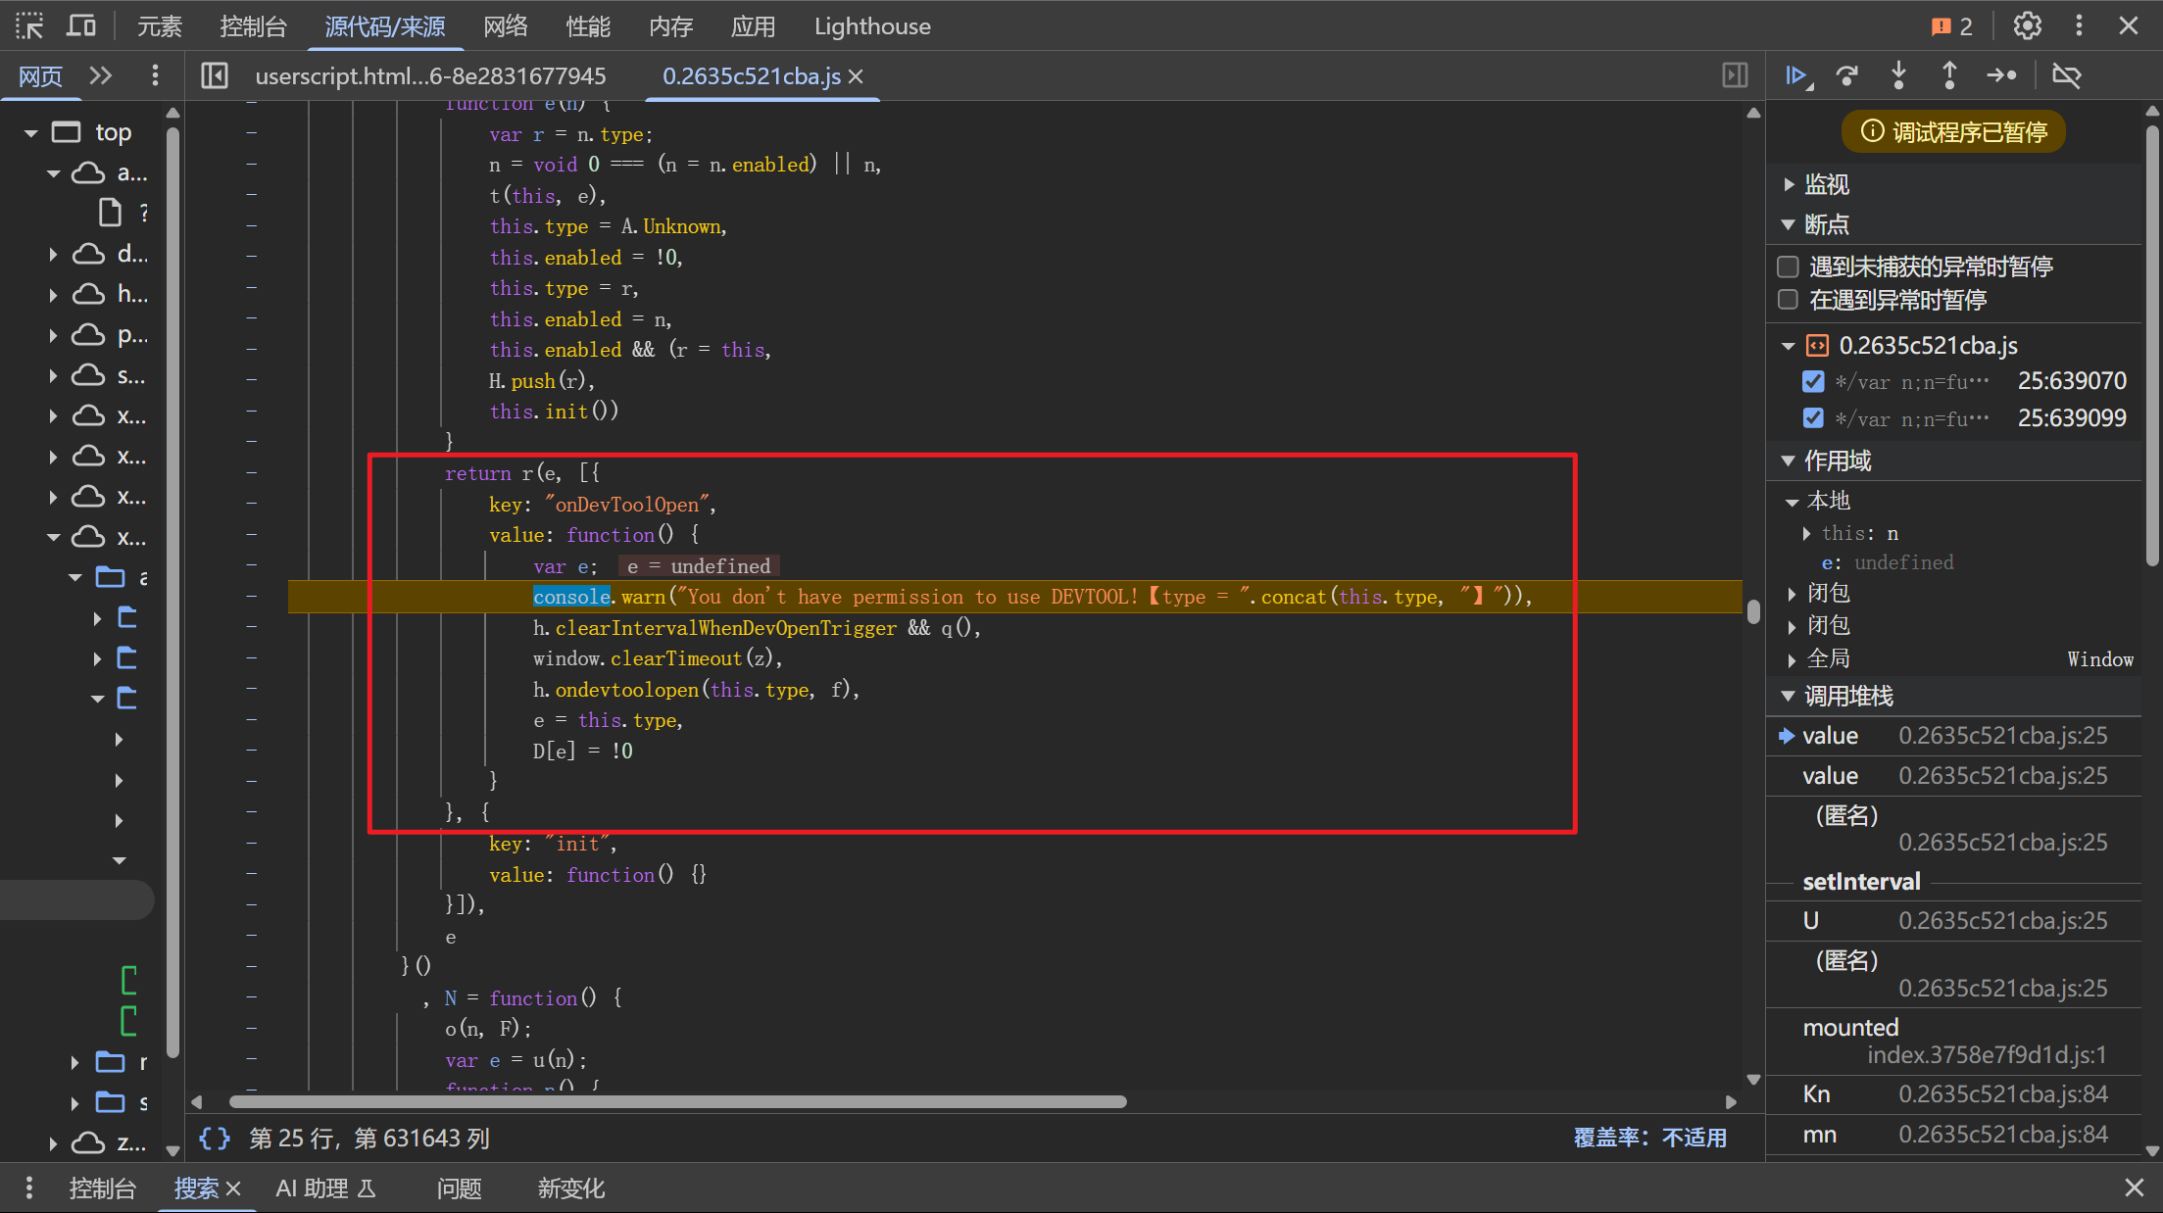Image resolution: width=2163 pixels, height=1213 pixels.
Task: Click Step over next function call
Action: [x=1847, y=75]
